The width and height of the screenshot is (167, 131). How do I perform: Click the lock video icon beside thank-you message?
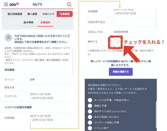point(8,38)
